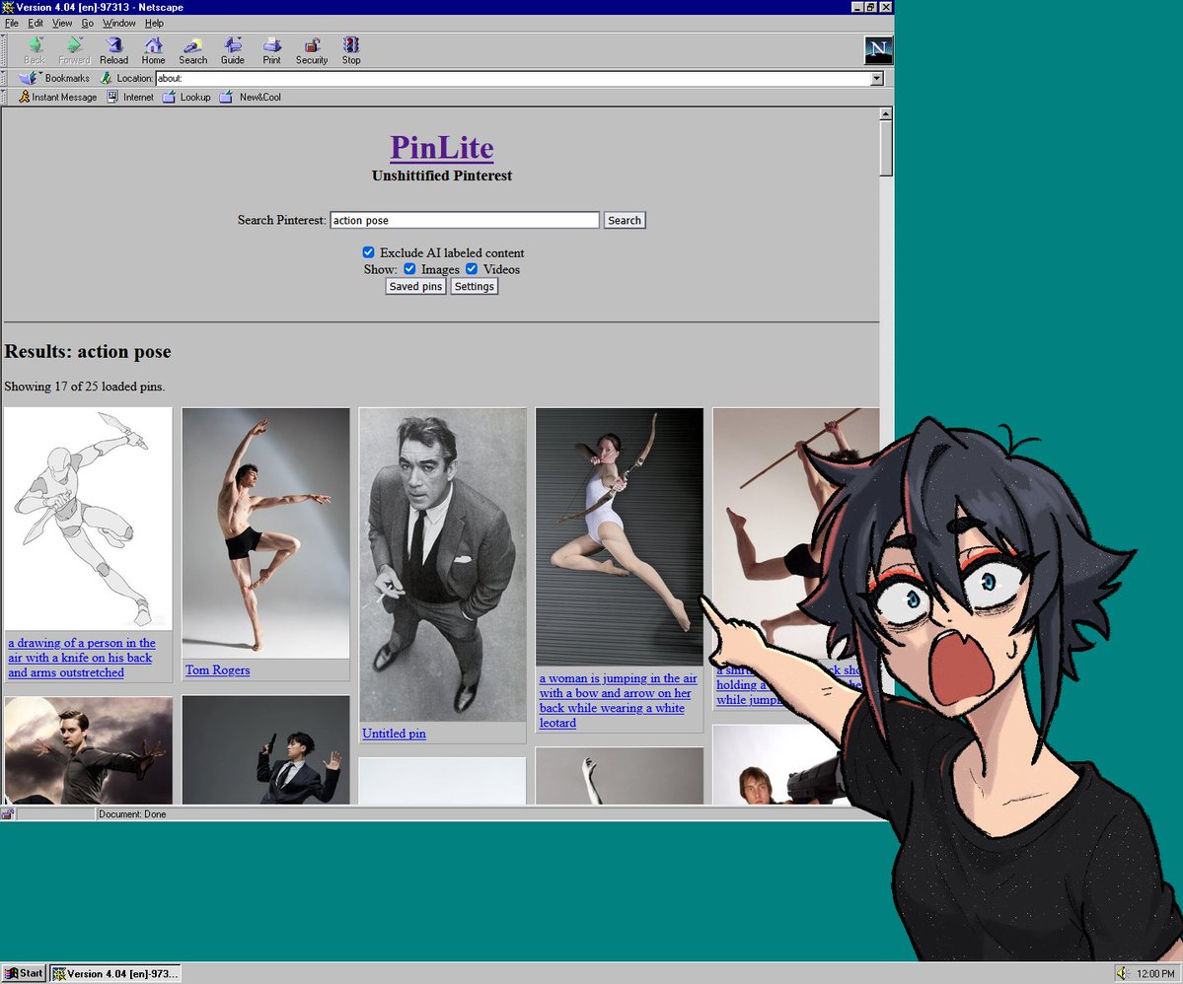Uncheck Exclude AI labeled content
Screen dimensions: 1183x984
pyautogui.click(x=368, y=251)
